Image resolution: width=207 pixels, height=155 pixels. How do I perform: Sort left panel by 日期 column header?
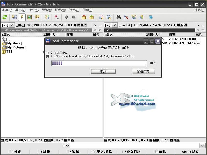click(x=78, y=35)
